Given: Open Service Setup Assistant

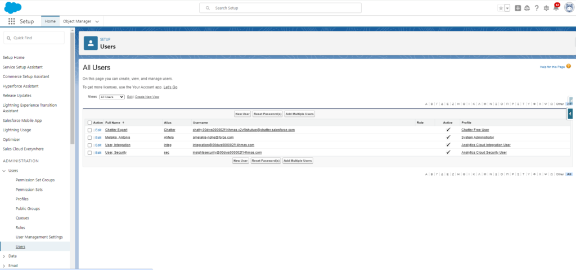Looking at the screenshot, I should click(x=22, y=67).
